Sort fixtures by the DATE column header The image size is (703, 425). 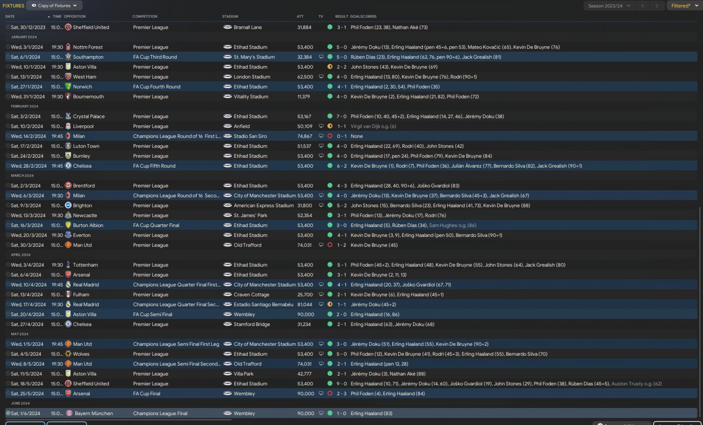pyautogui.click(x=10, y=16)
